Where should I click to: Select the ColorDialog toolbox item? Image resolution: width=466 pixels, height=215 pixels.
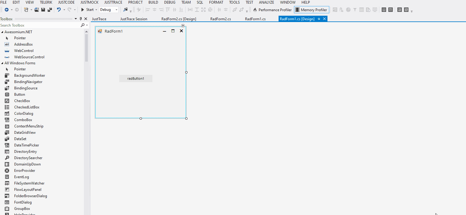24,114
